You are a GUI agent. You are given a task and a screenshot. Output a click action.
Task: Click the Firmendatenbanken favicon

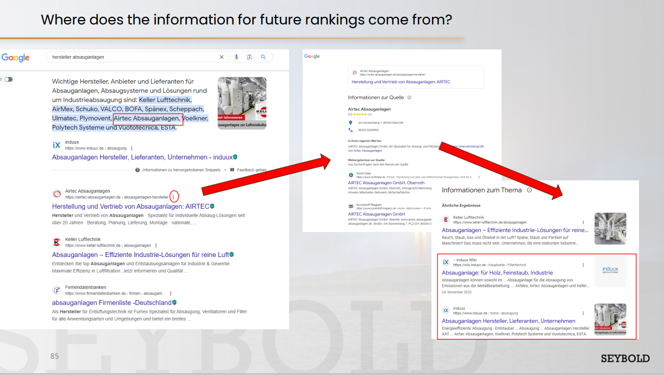[x=57, y=290]
